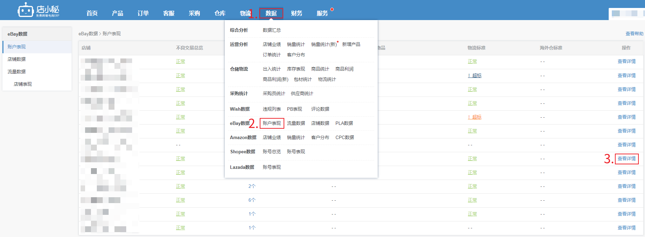Open the 仓库 menu
The width and height of the screenshot is (645, 237).
point(220,13)
